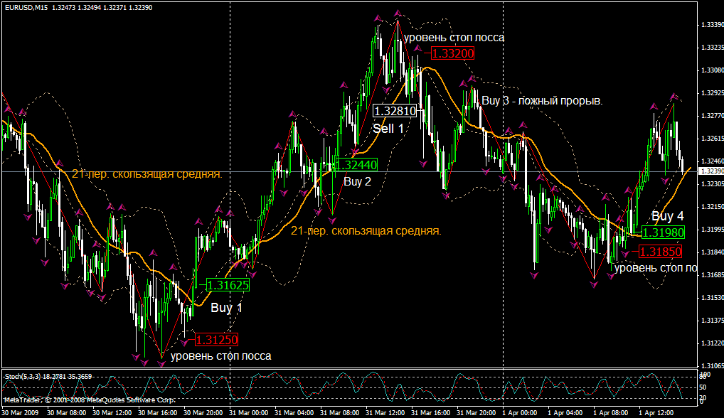Viewport: 724px width, 418px height.
Task: Select the Sell 1 annotation
Action: point(388,129)
